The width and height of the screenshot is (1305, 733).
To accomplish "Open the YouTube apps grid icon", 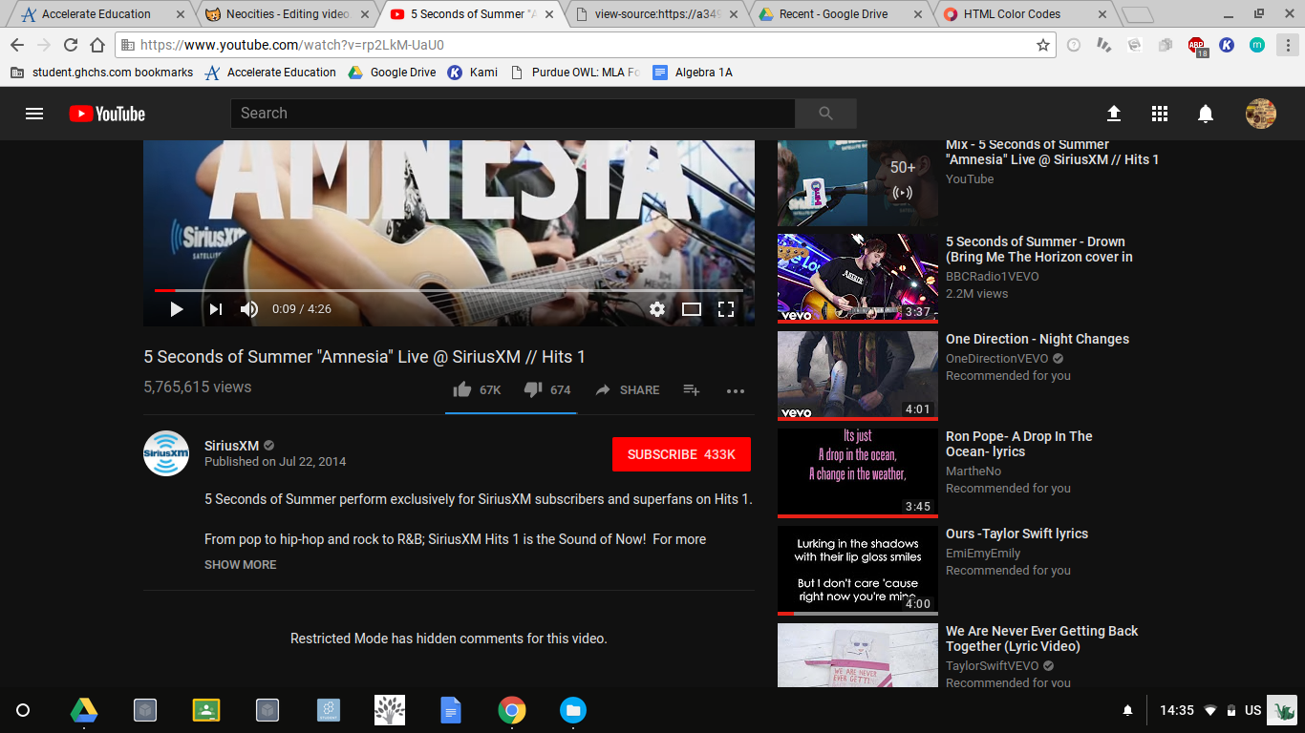I will (1160, 114).
